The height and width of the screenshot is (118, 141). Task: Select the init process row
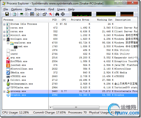[70, 50]
